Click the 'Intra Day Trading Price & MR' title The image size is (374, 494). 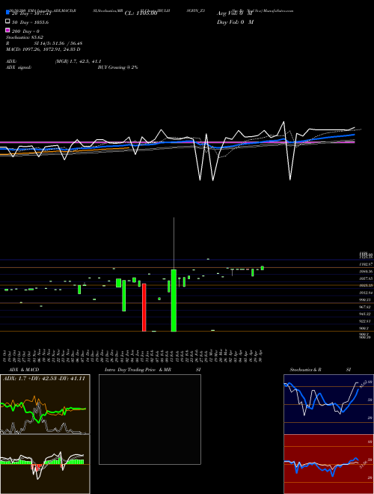pyautogui.click(x=138, y=370)
